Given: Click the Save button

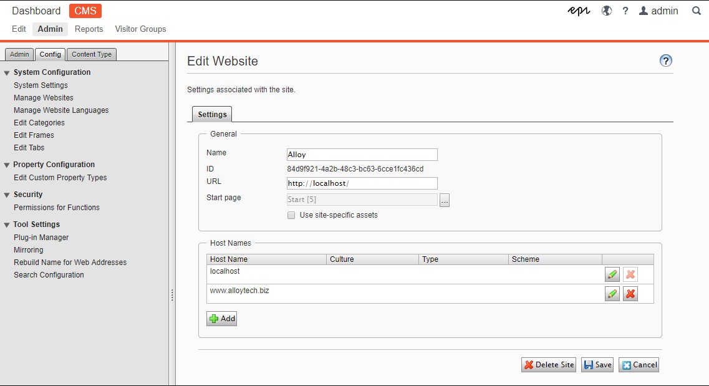Looking at the screenshot, I should [x=597, y=365].
